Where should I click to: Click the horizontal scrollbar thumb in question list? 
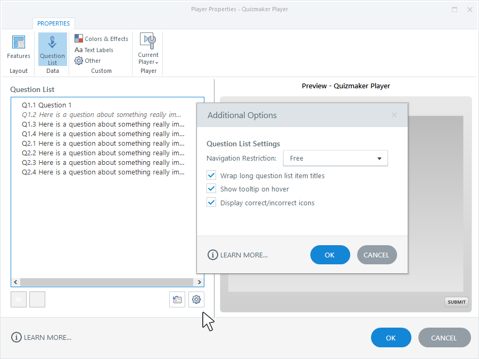[106, 282]
